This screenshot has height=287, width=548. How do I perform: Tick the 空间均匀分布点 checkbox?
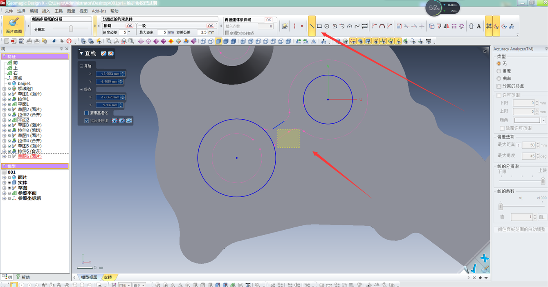point(227,33)
